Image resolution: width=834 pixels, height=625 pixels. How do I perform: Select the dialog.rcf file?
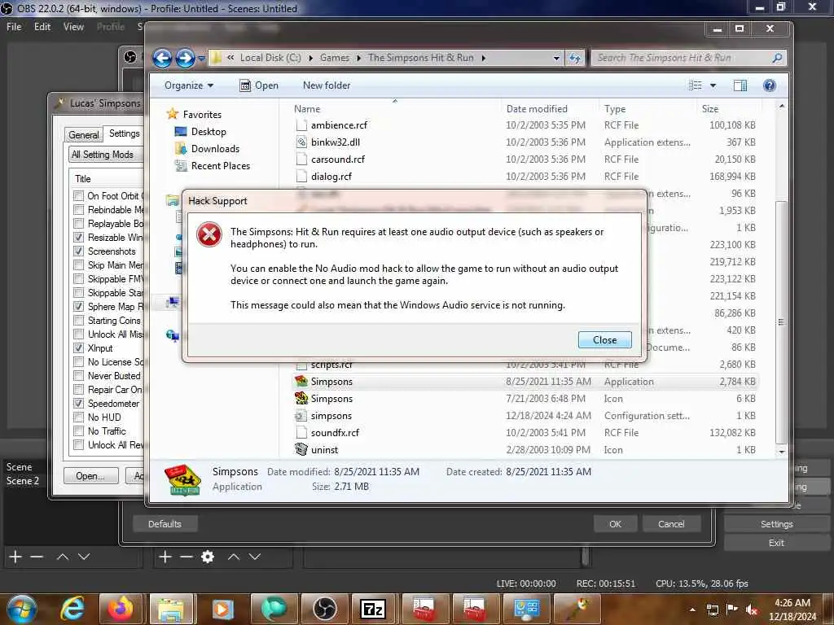331,176
